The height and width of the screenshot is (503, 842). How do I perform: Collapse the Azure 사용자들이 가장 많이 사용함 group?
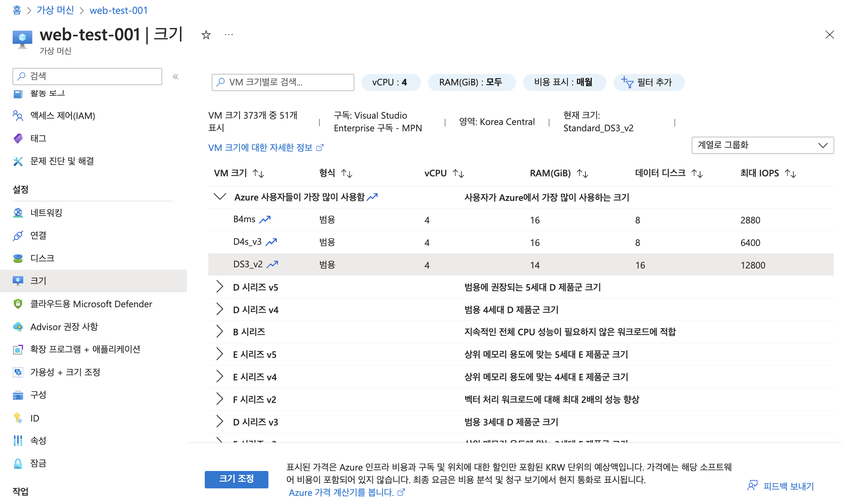220,197
